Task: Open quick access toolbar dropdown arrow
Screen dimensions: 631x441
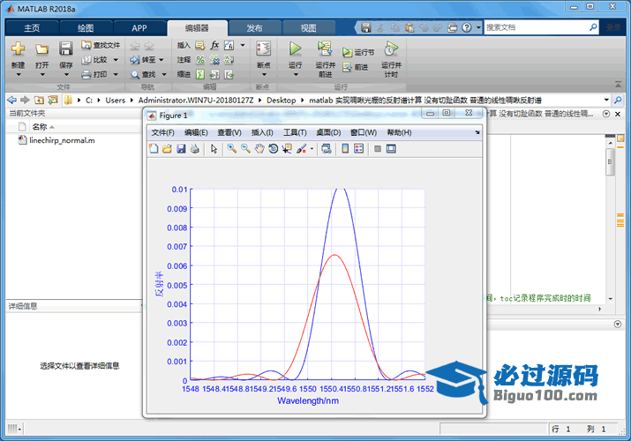Action: point(478,27)
